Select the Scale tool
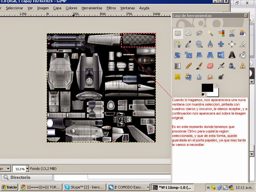The width and height of the screenshot is (256, 192). pyautogui.click(x=188, y=55)
